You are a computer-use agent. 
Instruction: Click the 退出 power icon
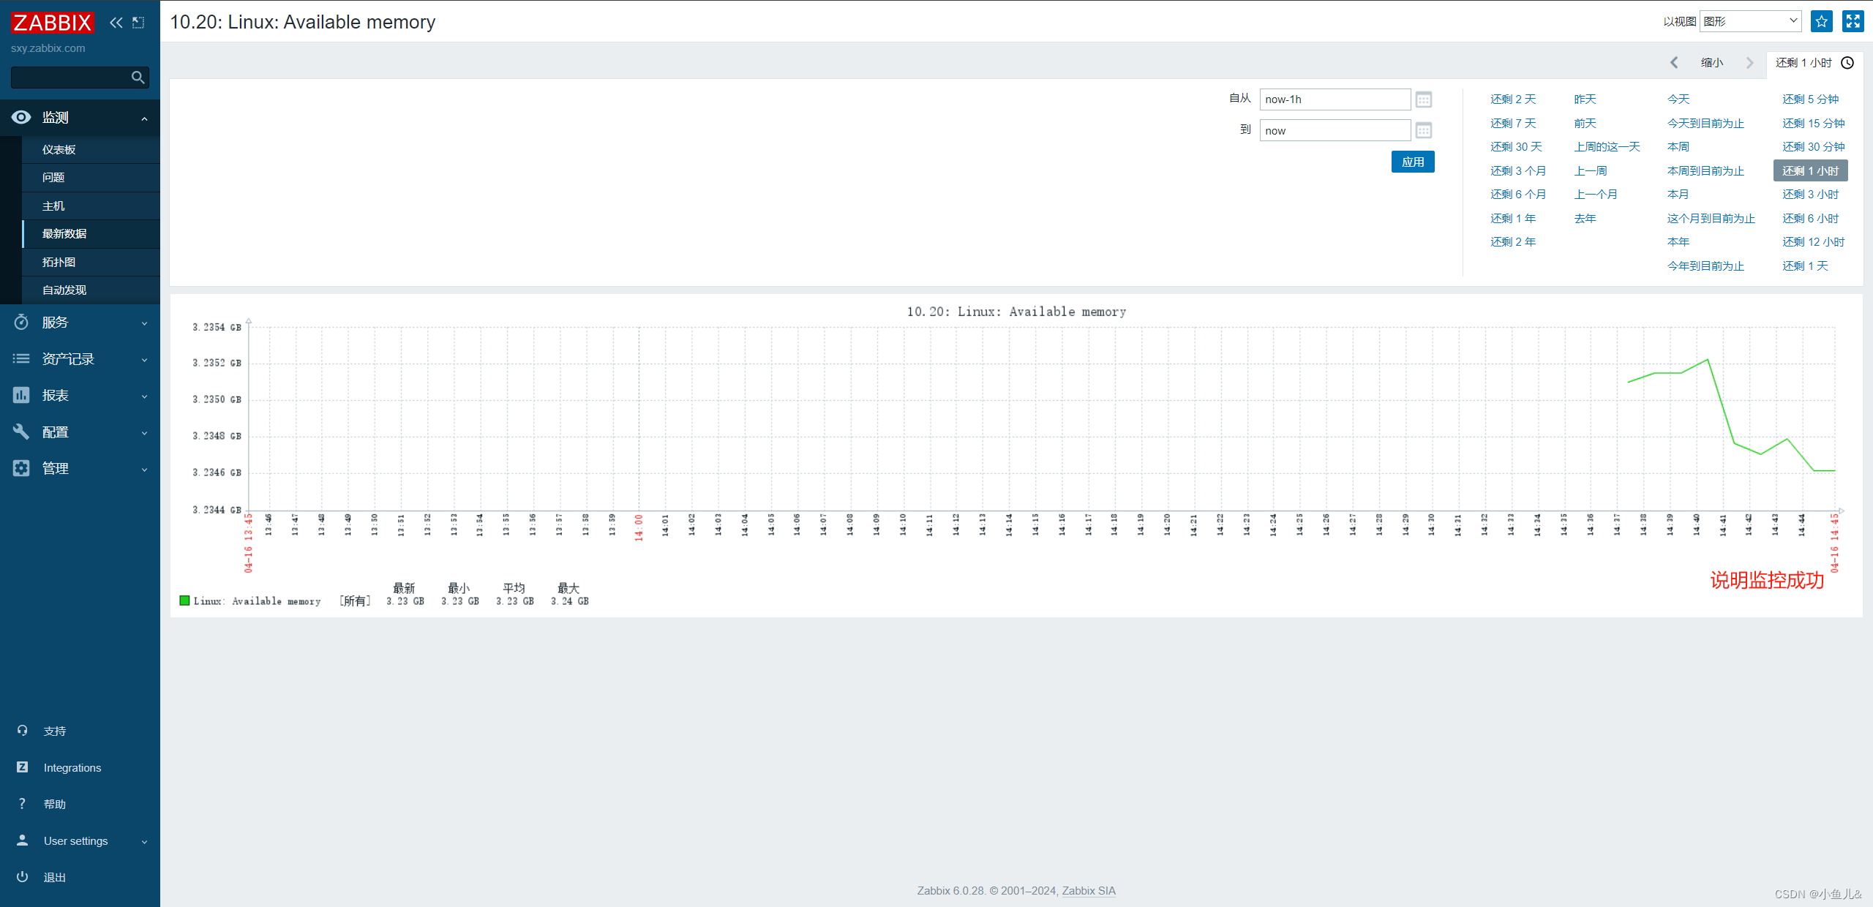pyautogui.click(x=22, y=876)
